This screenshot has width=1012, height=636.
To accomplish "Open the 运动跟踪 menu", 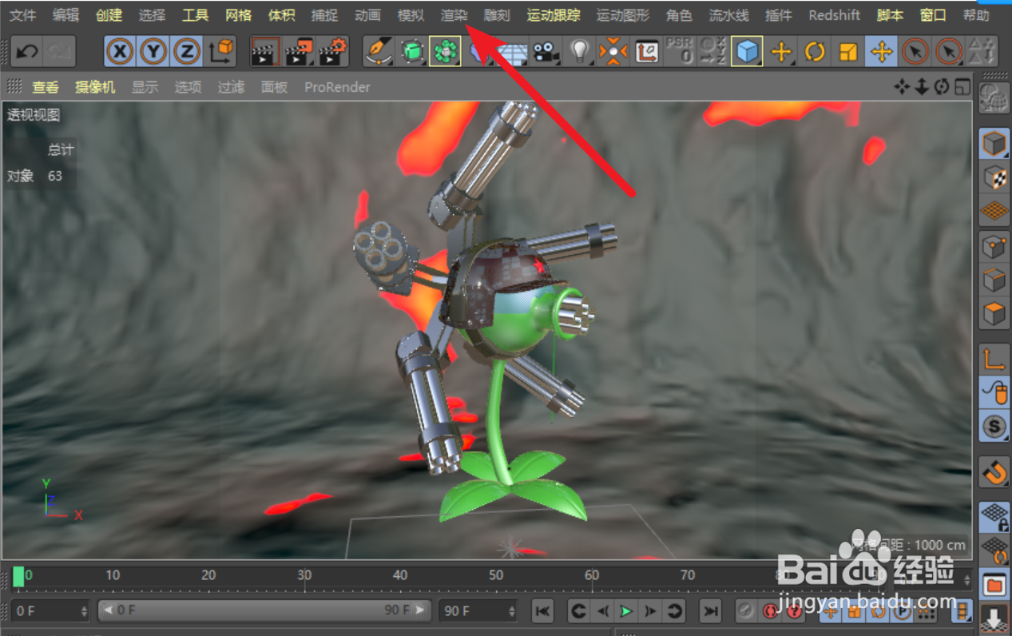I will tap(554, 15).
